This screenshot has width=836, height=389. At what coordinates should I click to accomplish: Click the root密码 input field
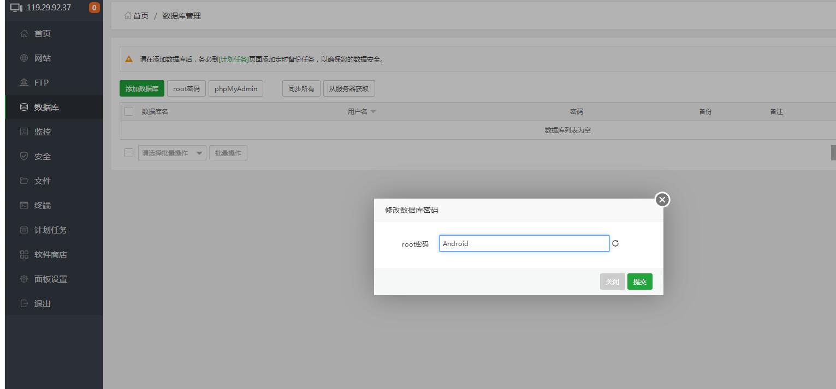tap(524, 244)
